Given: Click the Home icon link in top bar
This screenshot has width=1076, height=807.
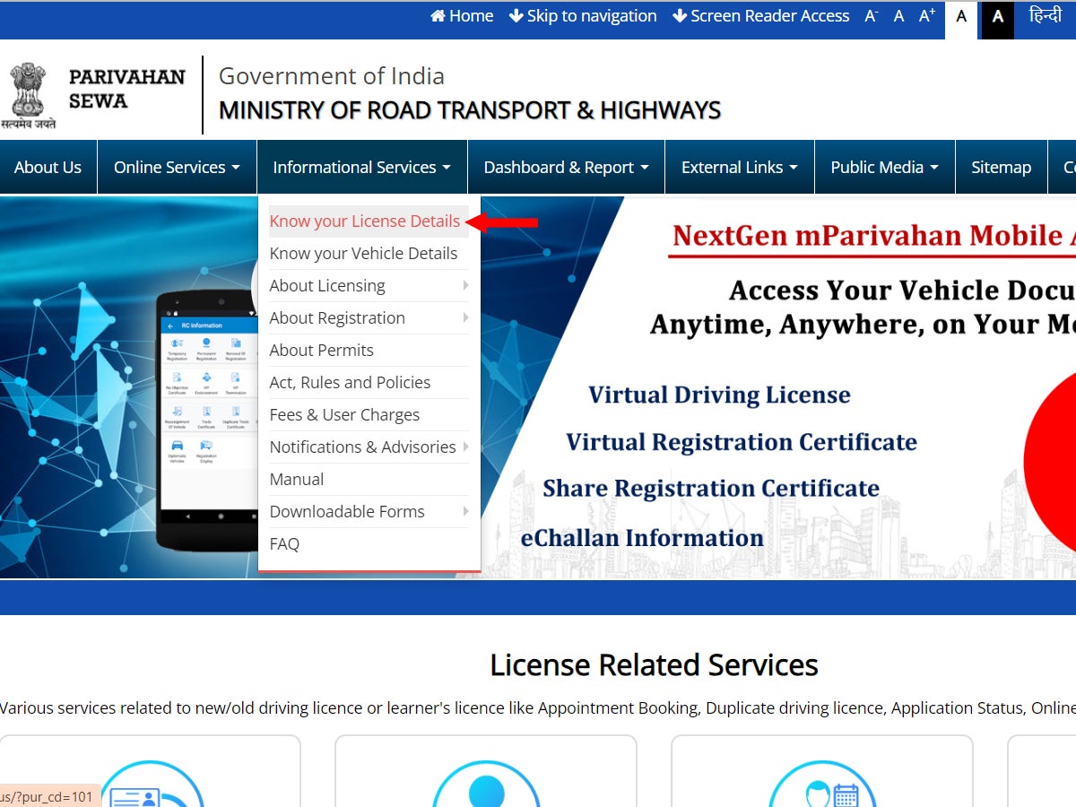Looking at the screenshot, I should 462,16.
